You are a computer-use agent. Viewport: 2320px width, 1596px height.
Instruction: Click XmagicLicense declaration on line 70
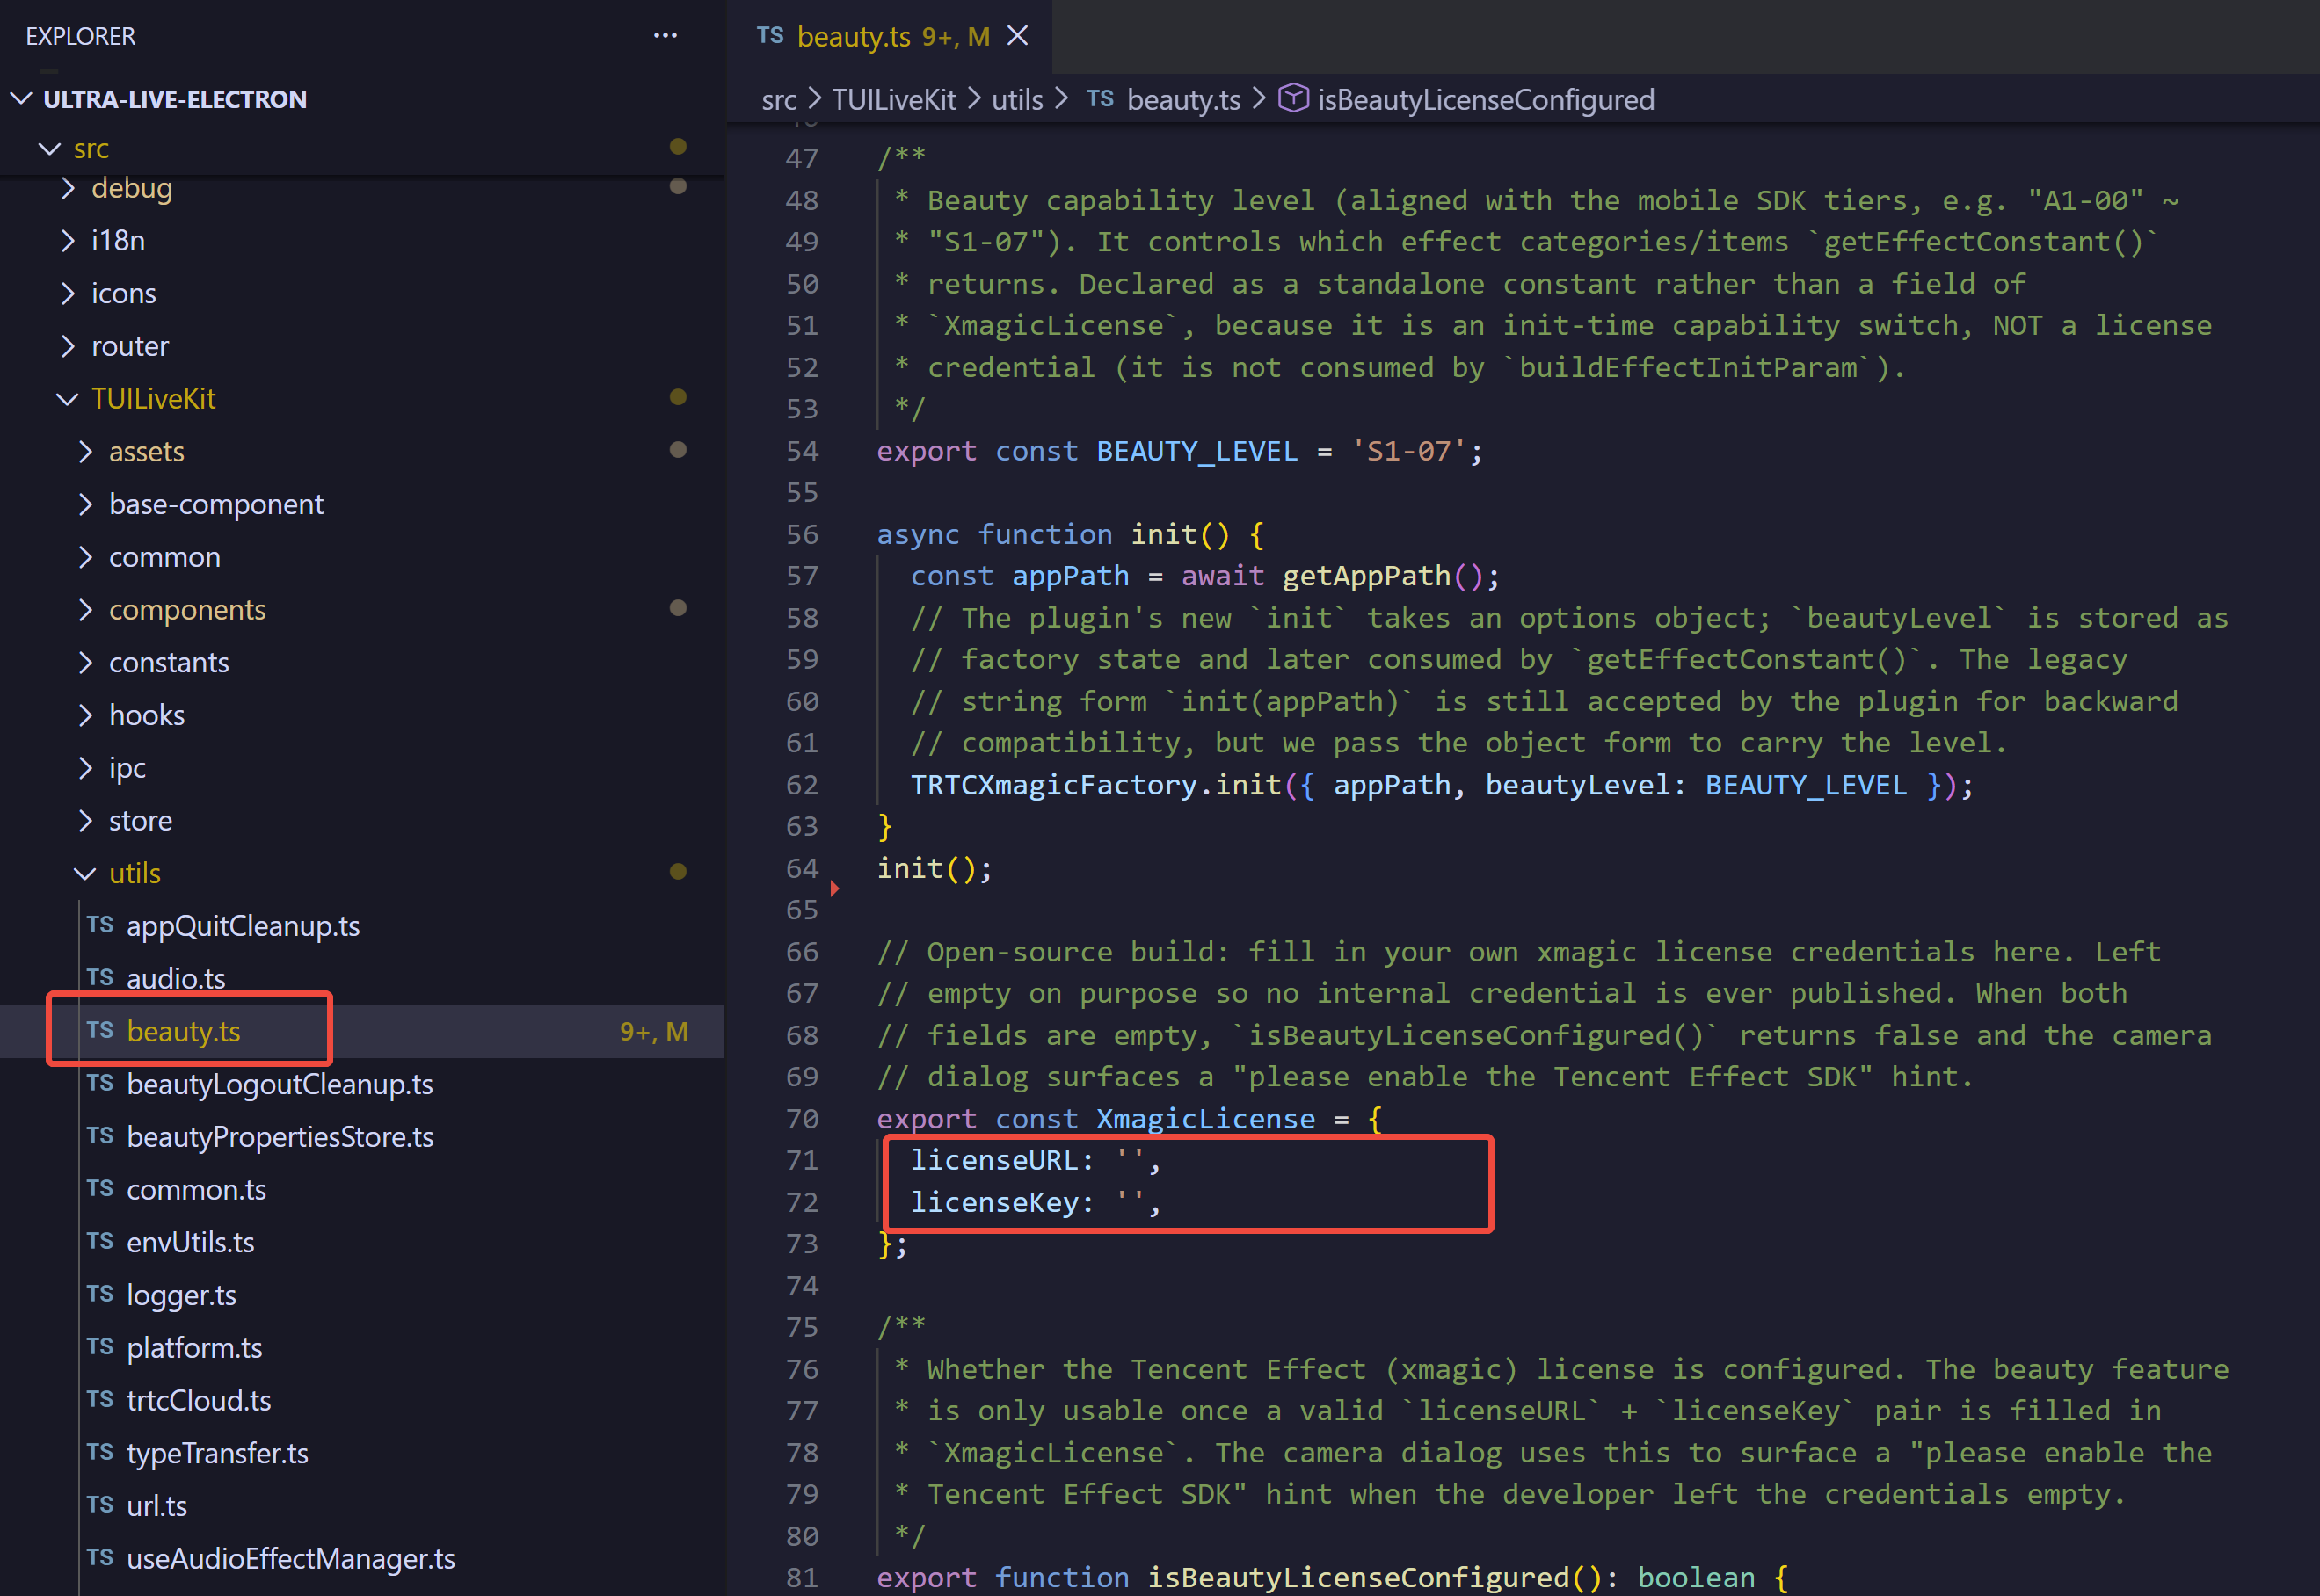coord(1206,1119)
